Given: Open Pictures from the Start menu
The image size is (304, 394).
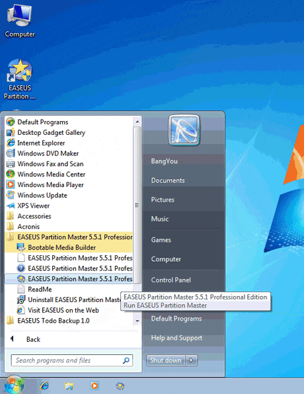Looking at the screenshot, I should click(163, 200).
